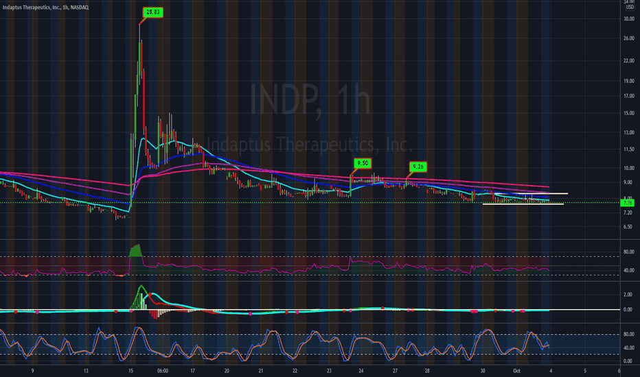The width and height of the screenshot is (640, 377).
Task: Click the 7.20 price axis value
Action: [629, 212]
